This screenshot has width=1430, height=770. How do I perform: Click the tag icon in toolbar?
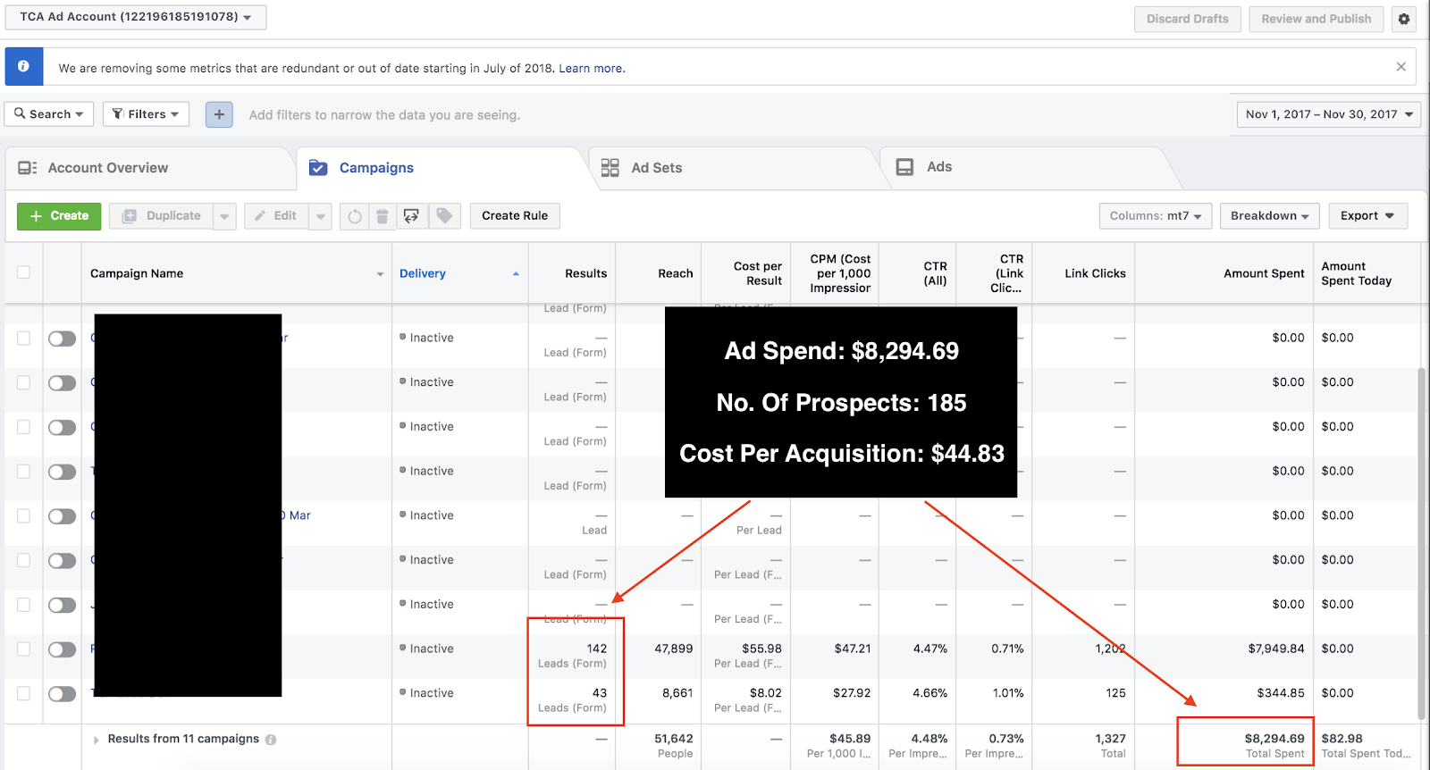(444, 216)
